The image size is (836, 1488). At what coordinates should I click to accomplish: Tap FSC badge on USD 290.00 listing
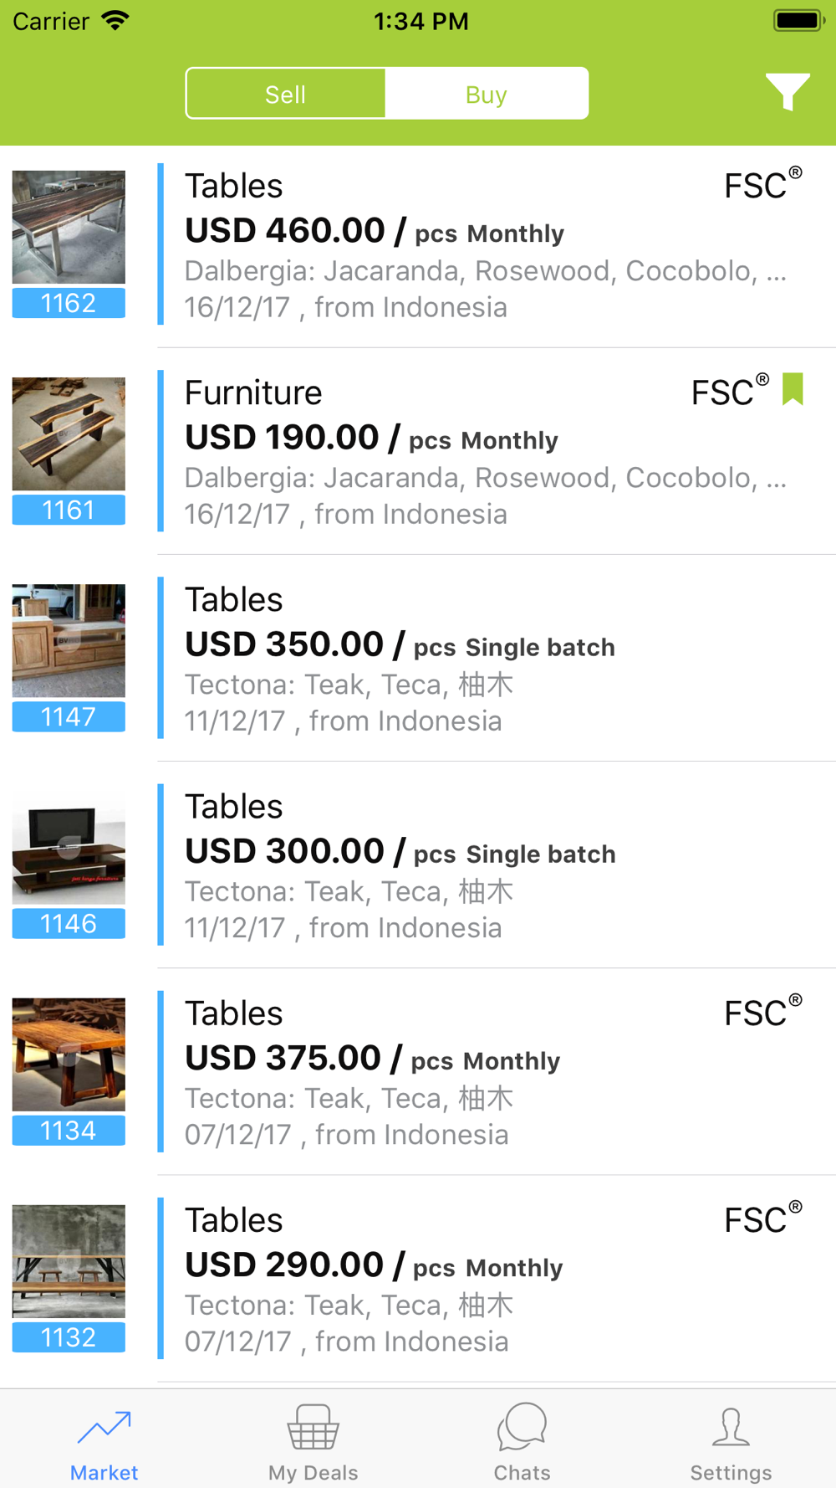click(762, 1219)
